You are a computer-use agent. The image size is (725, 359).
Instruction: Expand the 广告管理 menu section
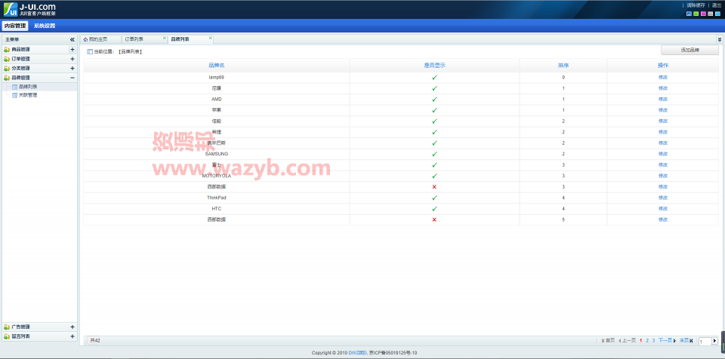72,327
